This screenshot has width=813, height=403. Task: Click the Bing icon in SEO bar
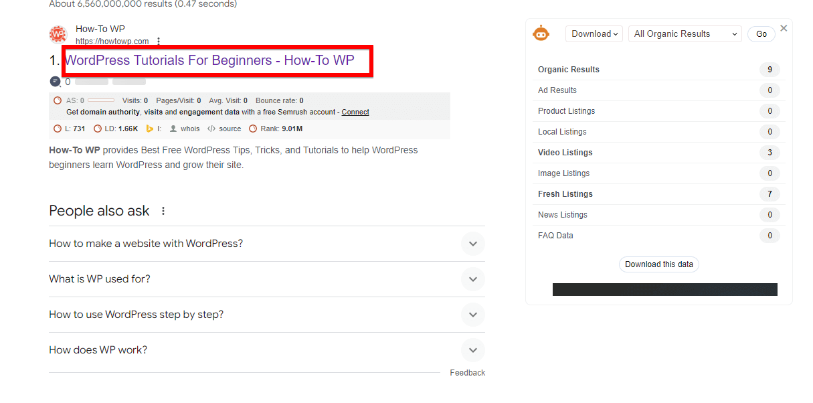click(x=151, y=129)
